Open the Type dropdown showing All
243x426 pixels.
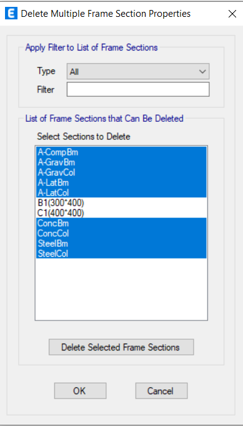[138, 72]
